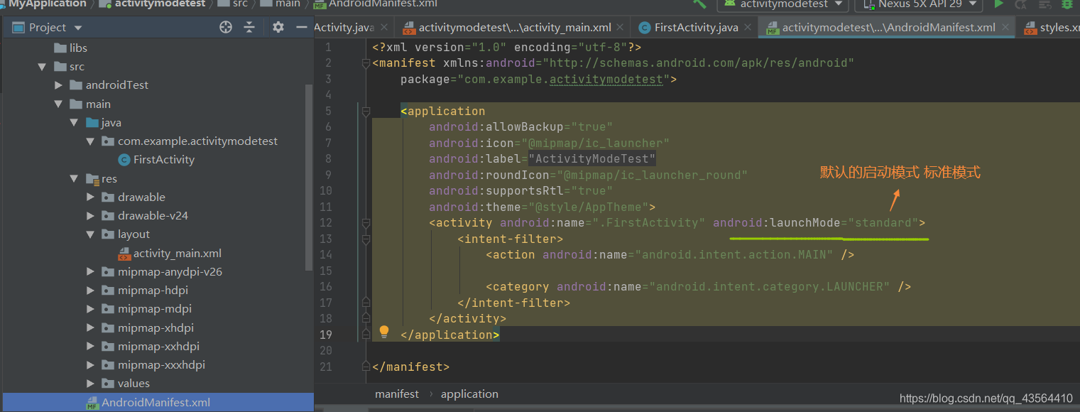Open the activitymodetest run configuration dropdown
The height and width of the screenshot is (412, 1080).
(782, 4)
